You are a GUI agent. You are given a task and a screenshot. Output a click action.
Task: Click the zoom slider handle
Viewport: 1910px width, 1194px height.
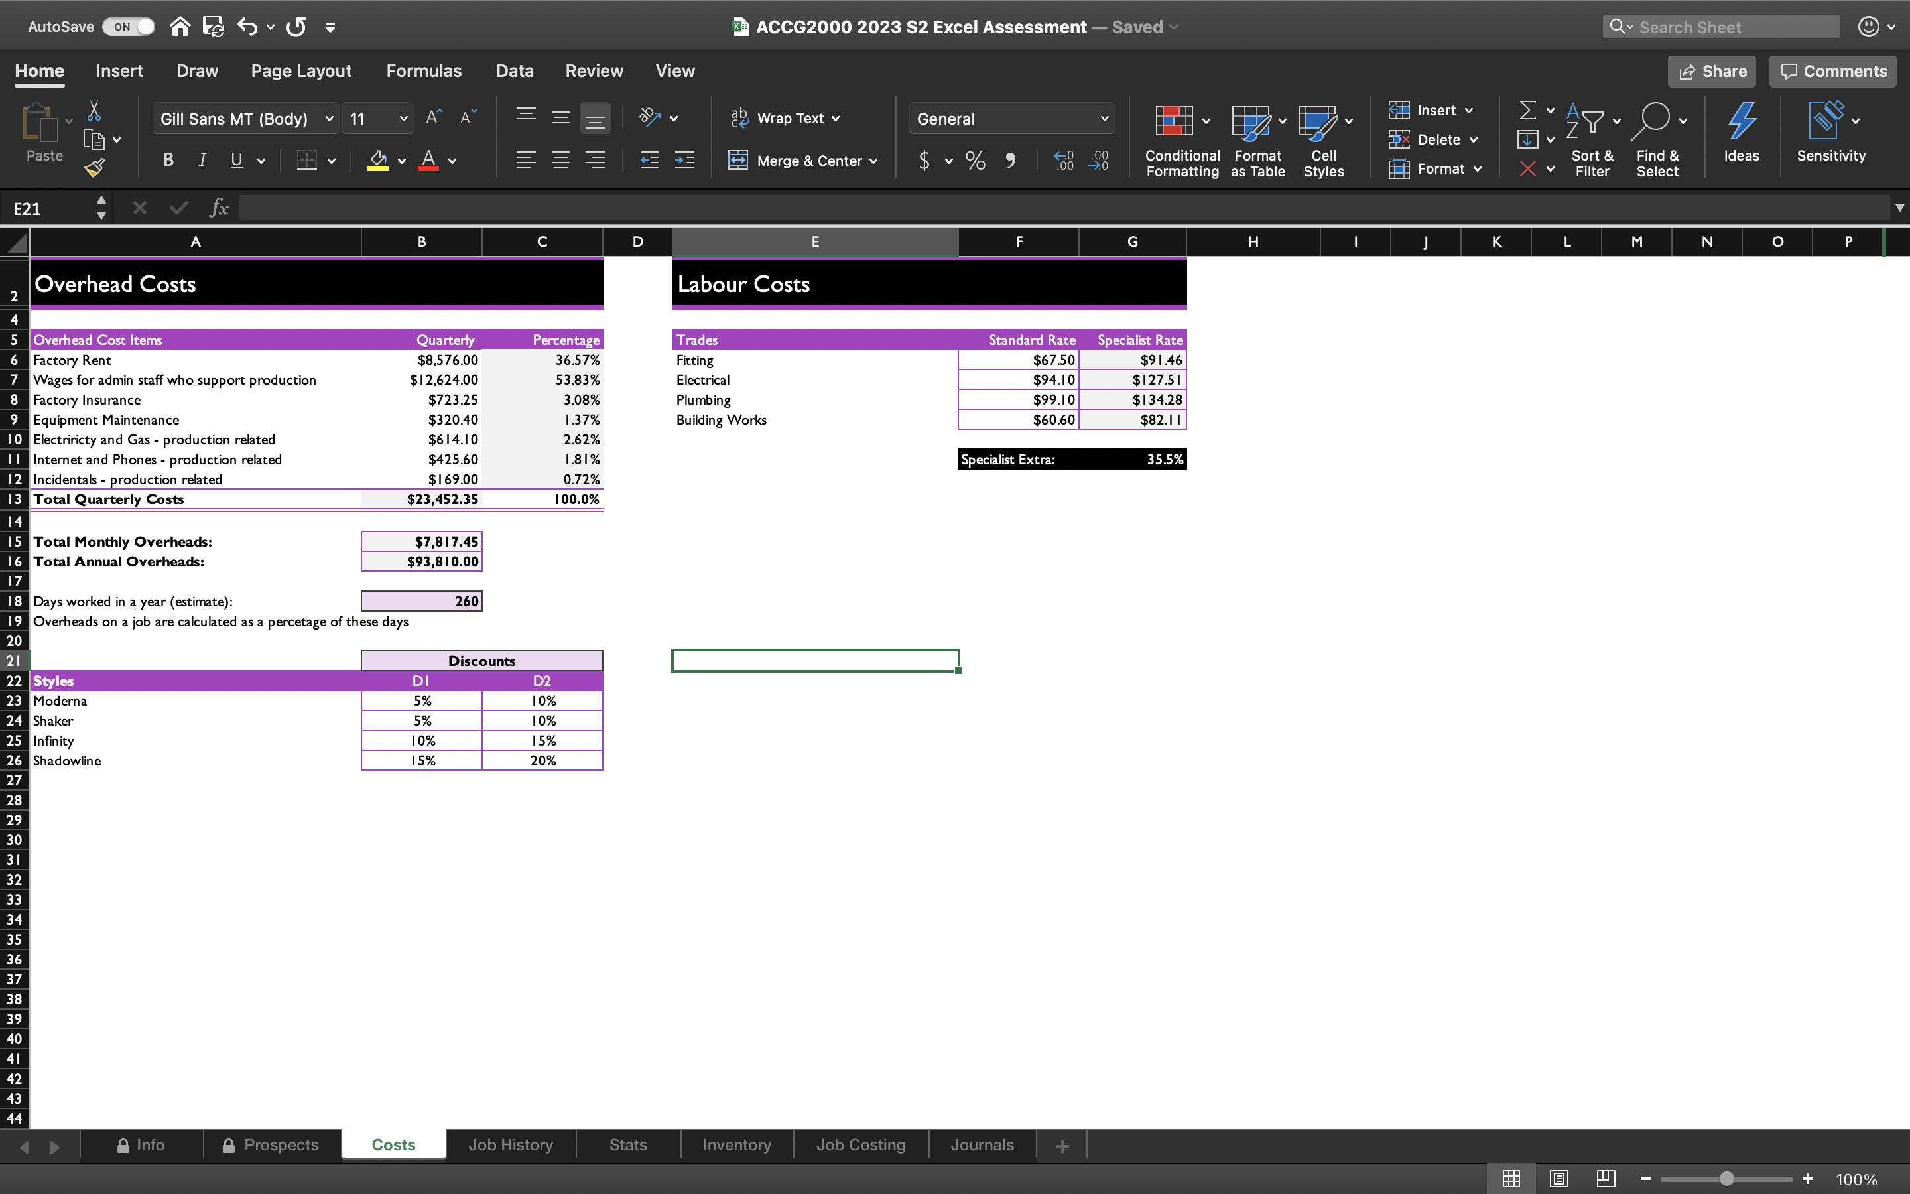click(1726, 1179)
